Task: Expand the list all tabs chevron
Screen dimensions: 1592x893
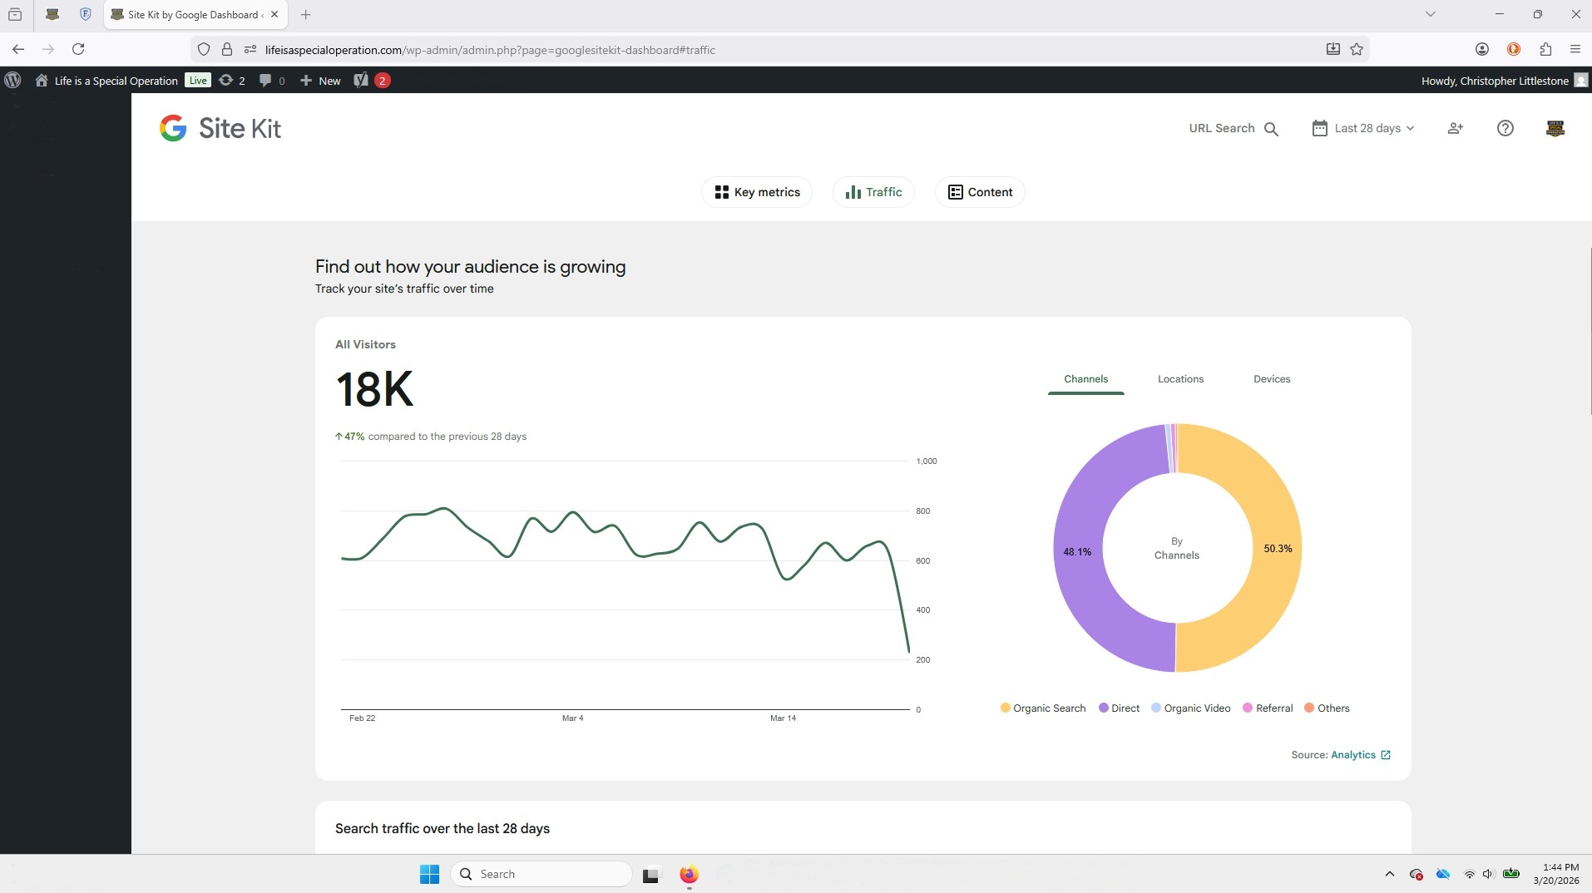Action: 1431,14
